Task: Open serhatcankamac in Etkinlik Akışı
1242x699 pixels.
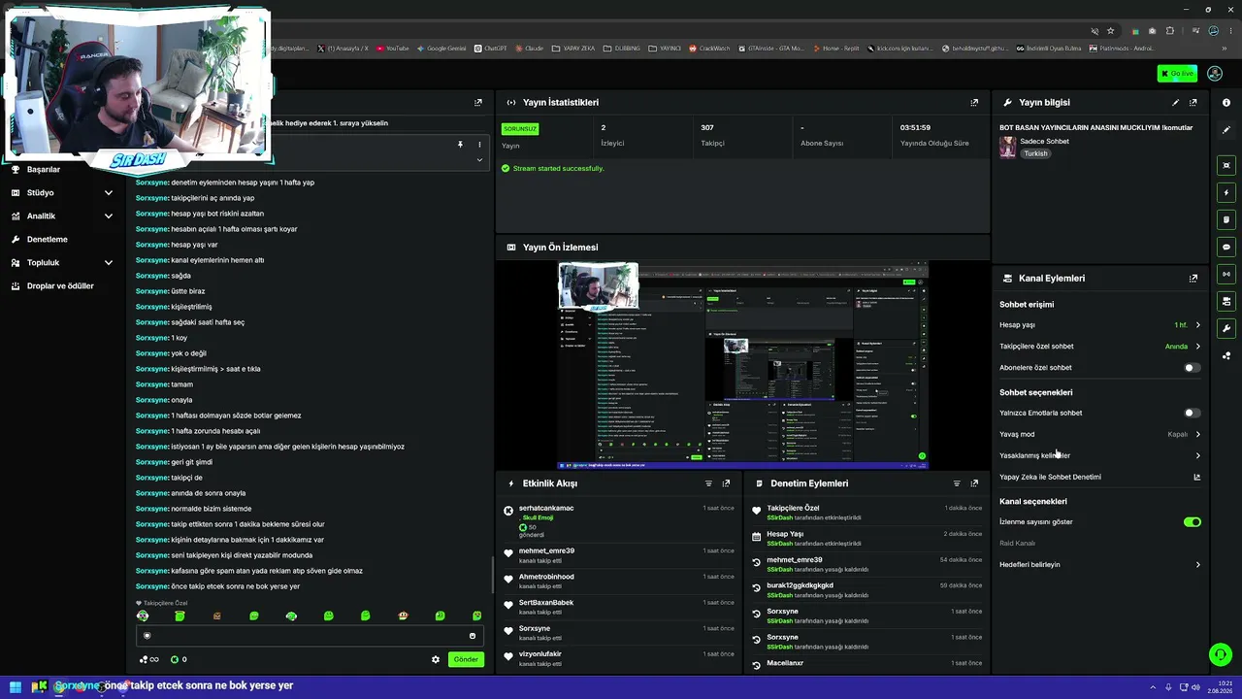Action: (546, 508)
